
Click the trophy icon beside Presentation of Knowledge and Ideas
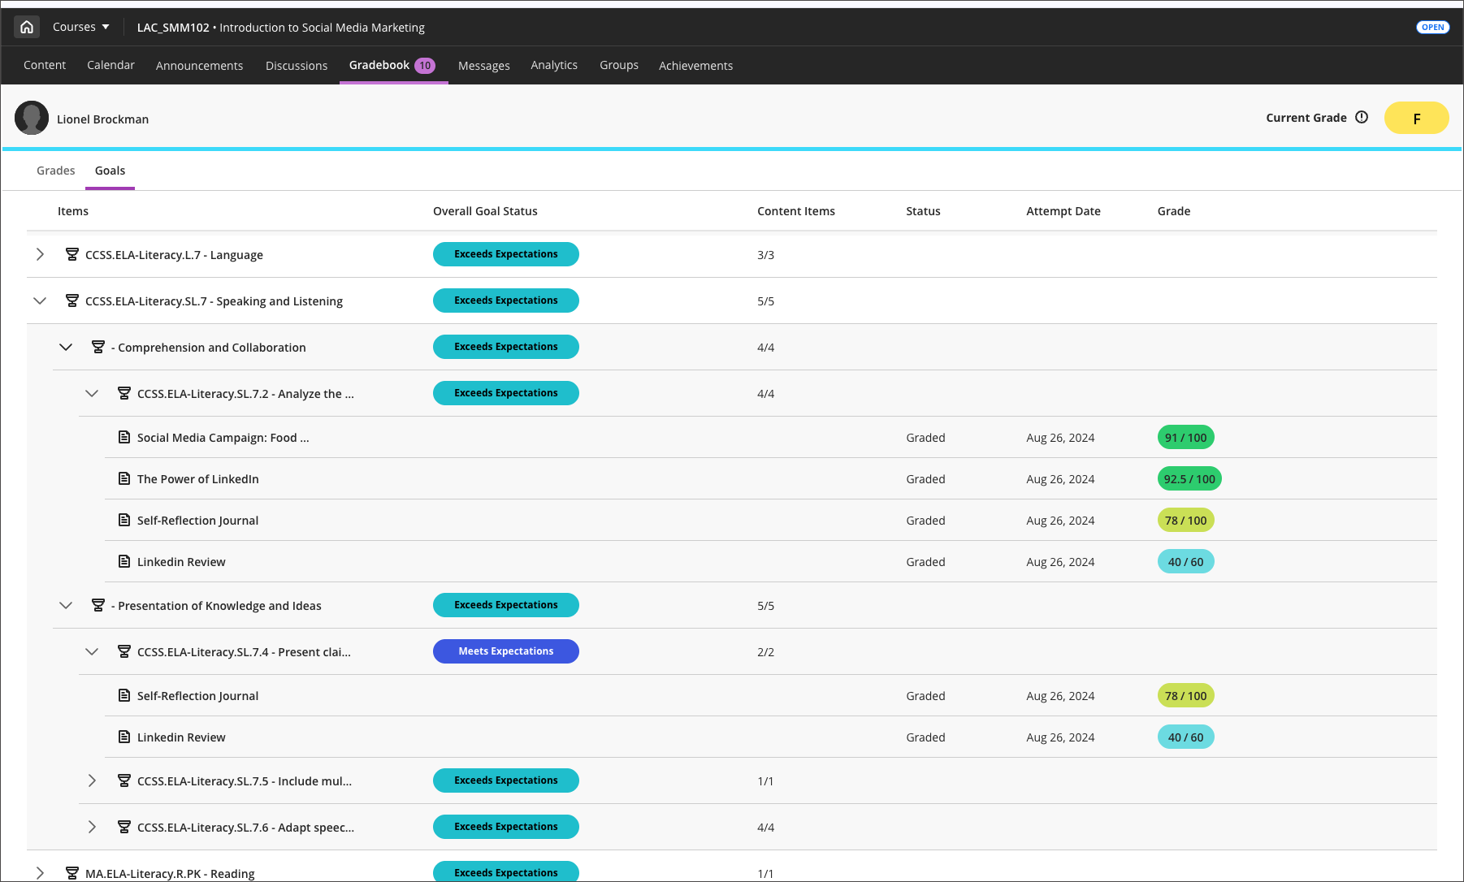pos(98,605)
